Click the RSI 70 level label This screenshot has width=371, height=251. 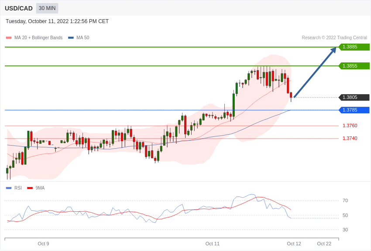tap(345, 201)
